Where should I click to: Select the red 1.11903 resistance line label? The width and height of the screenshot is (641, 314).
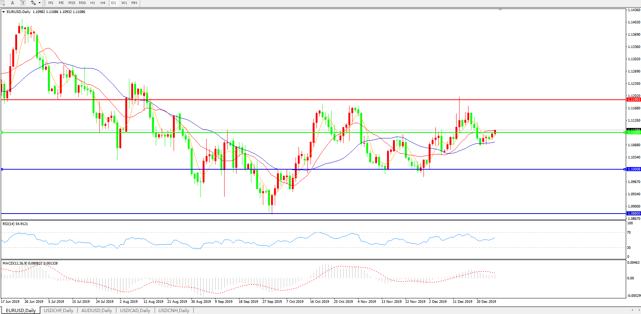point(634,100)
